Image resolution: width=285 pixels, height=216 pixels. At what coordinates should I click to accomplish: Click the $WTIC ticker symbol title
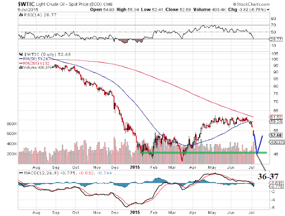26,4
